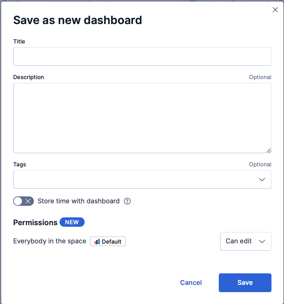Click the Description field label
The width and height of the screenshot is (284, 304).
(x=29, y=77)
